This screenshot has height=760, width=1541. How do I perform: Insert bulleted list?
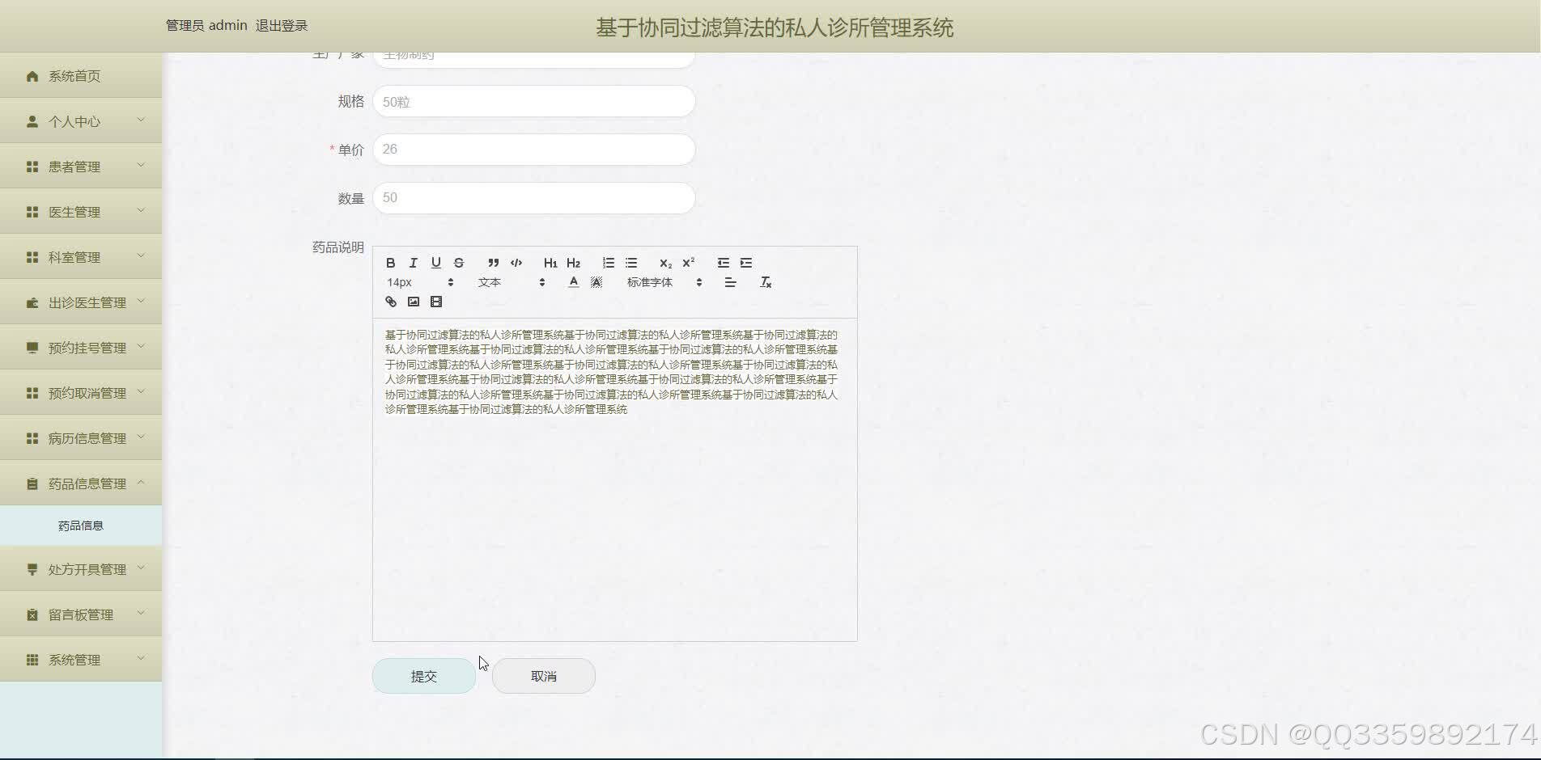631,263
